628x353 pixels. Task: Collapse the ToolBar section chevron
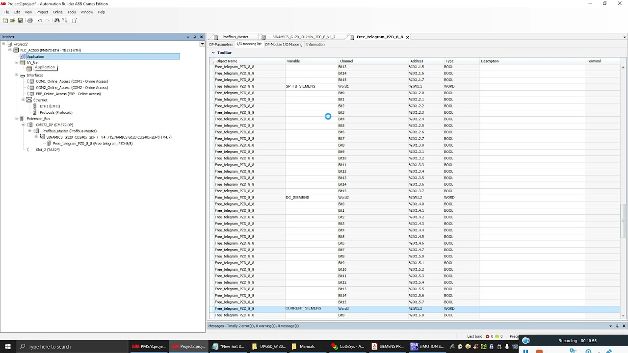coord(213,52)
